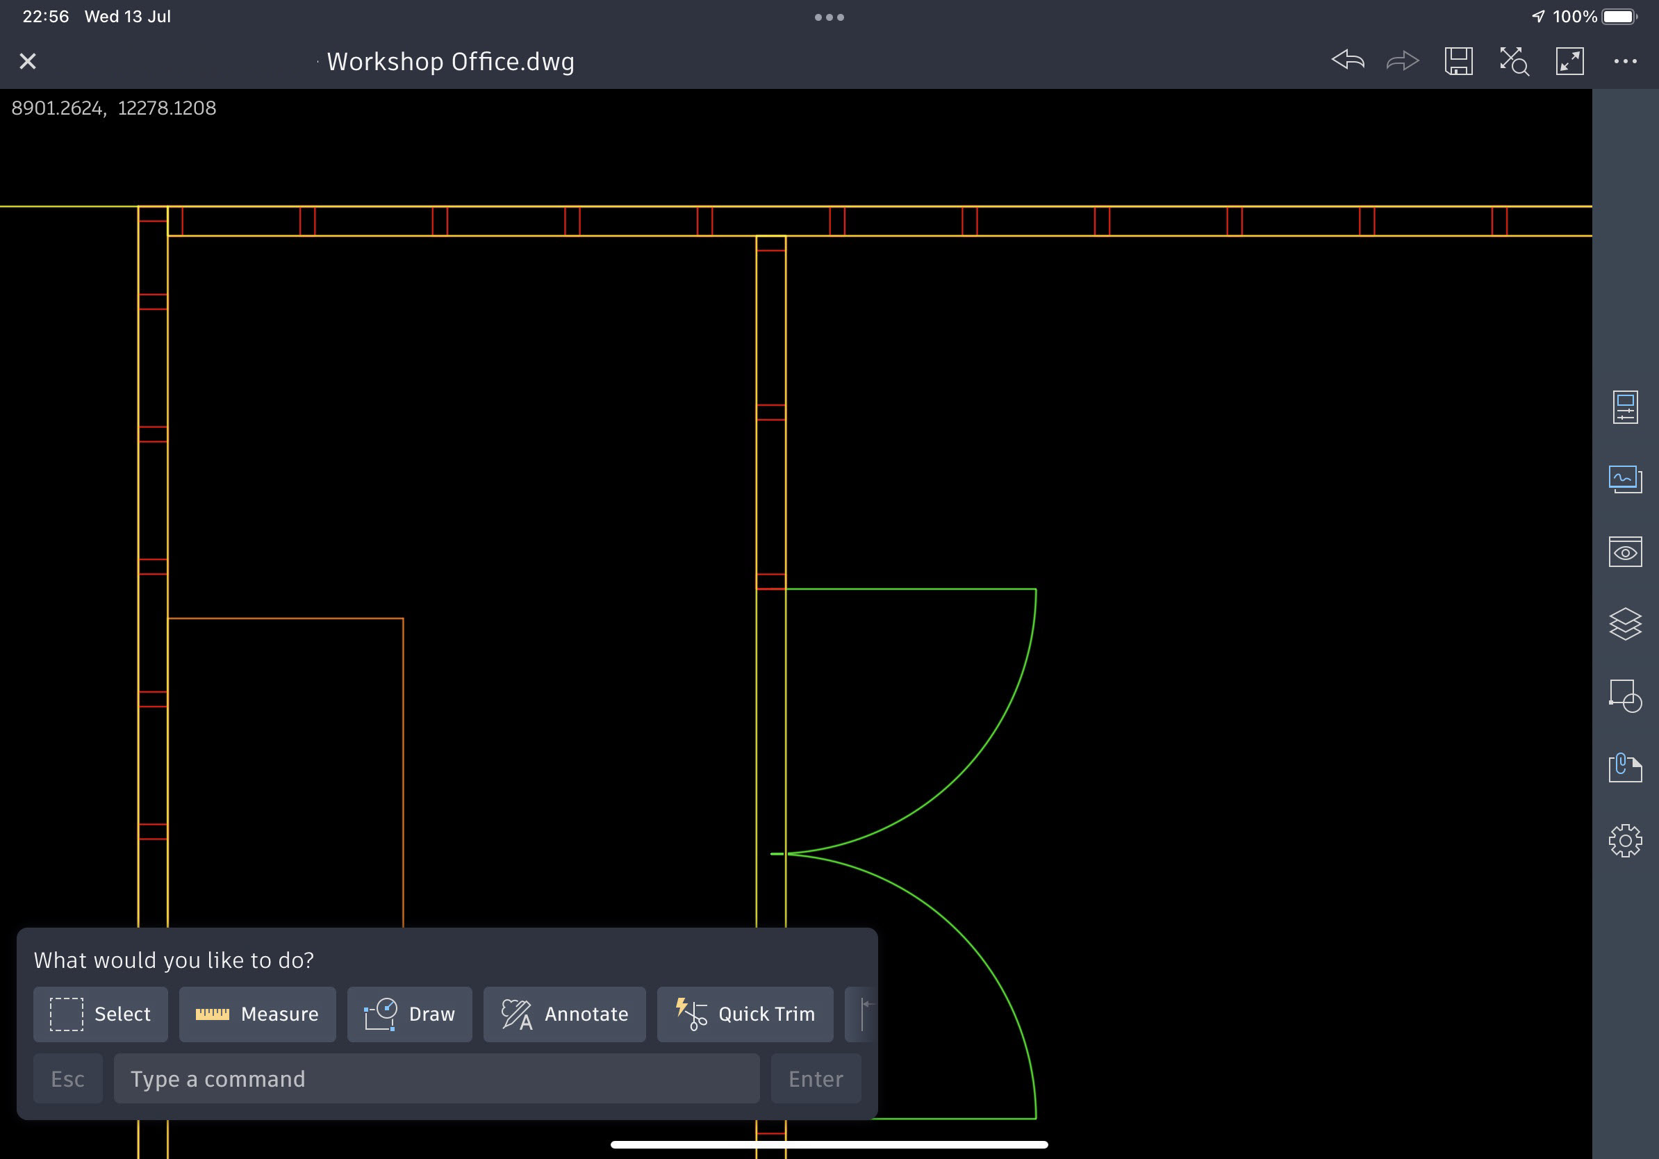The height and width of the screenshot is (1159, 1659).
Task: Open the Settings gear
Action: coord(1625,840)
